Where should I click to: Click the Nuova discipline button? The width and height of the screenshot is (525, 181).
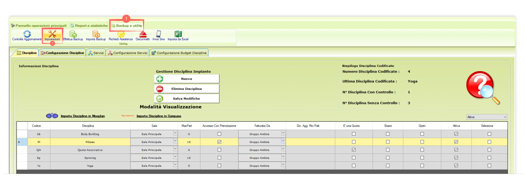click(186, 79)
